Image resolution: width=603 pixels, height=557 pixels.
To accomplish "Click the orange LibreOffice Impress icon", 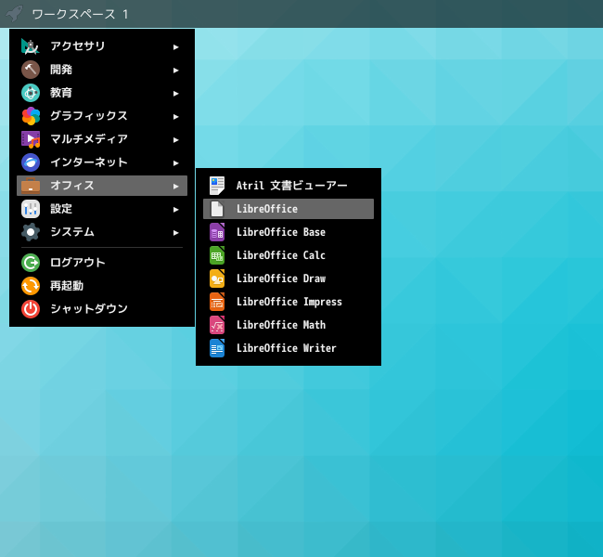I will pyautogui.click(x=217, y=302).
